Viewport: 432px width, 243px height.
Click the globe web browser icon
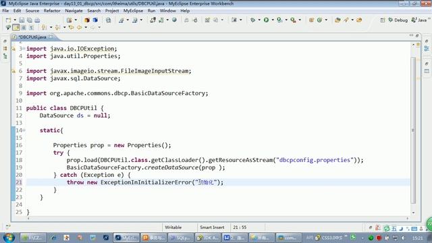click(x=174, y=20)
